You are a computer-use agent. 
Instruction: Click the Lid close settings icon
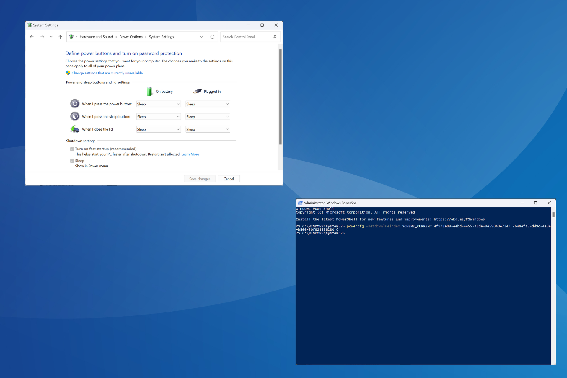(x=75, y=129)
